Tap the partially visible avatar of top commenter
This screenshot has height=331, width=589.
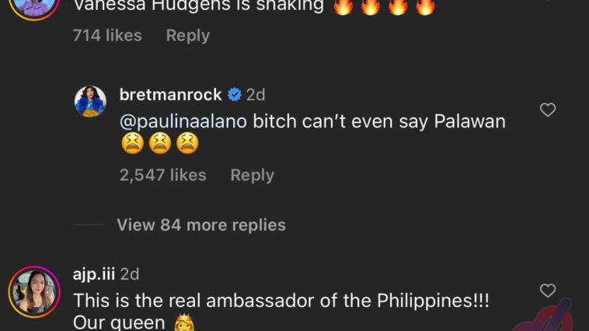click(34, 8)
